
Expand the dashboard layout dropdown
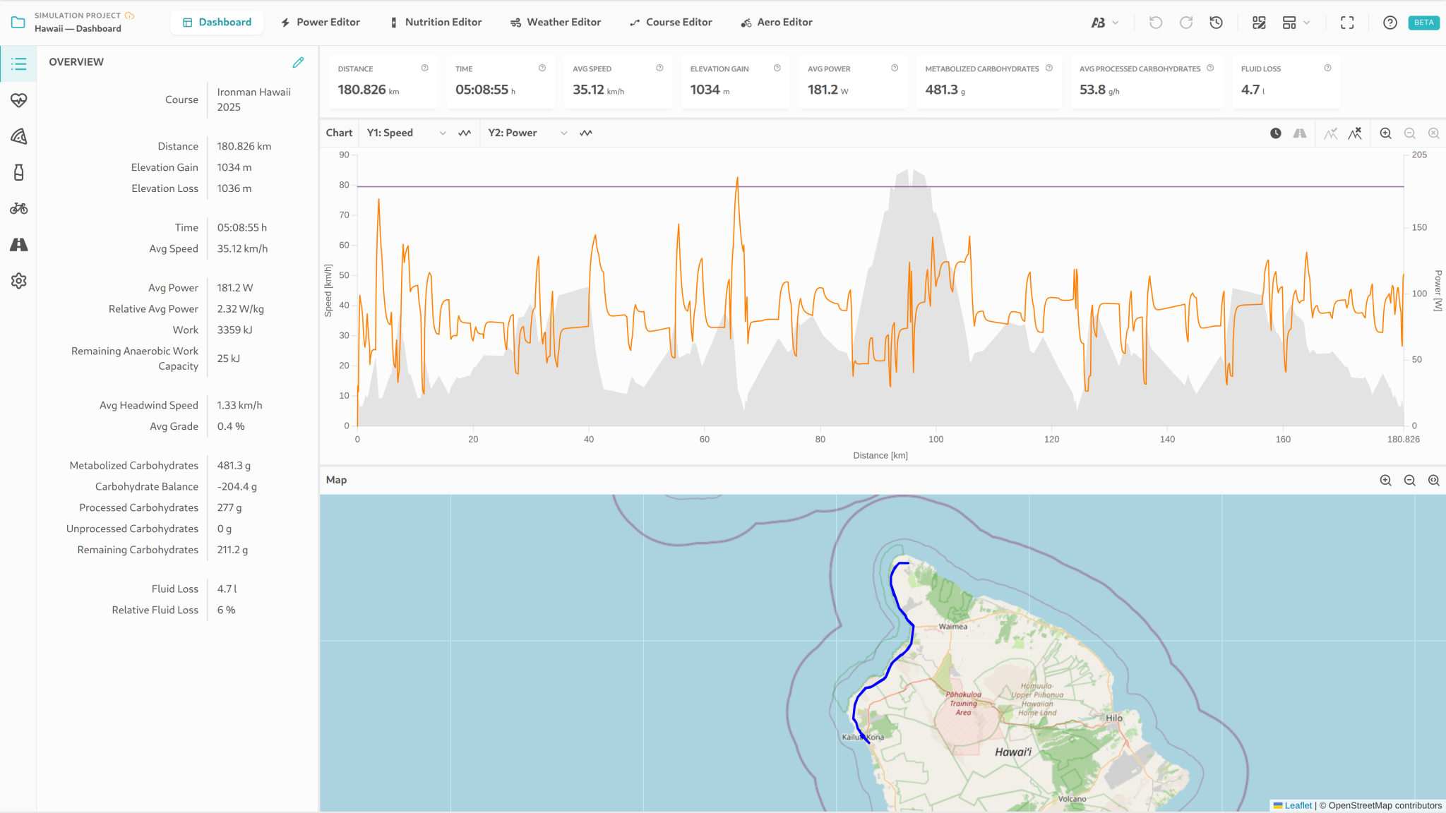[x=1296, y=23]
